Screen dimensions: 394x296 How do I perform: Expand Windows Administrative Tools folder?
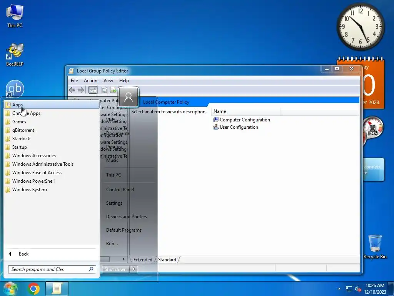click(x=52, y=164)
